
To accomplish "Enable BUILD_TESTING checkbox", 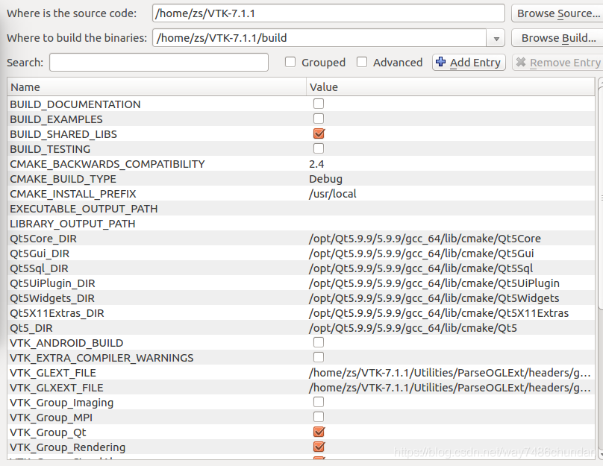I will [319, 148].
